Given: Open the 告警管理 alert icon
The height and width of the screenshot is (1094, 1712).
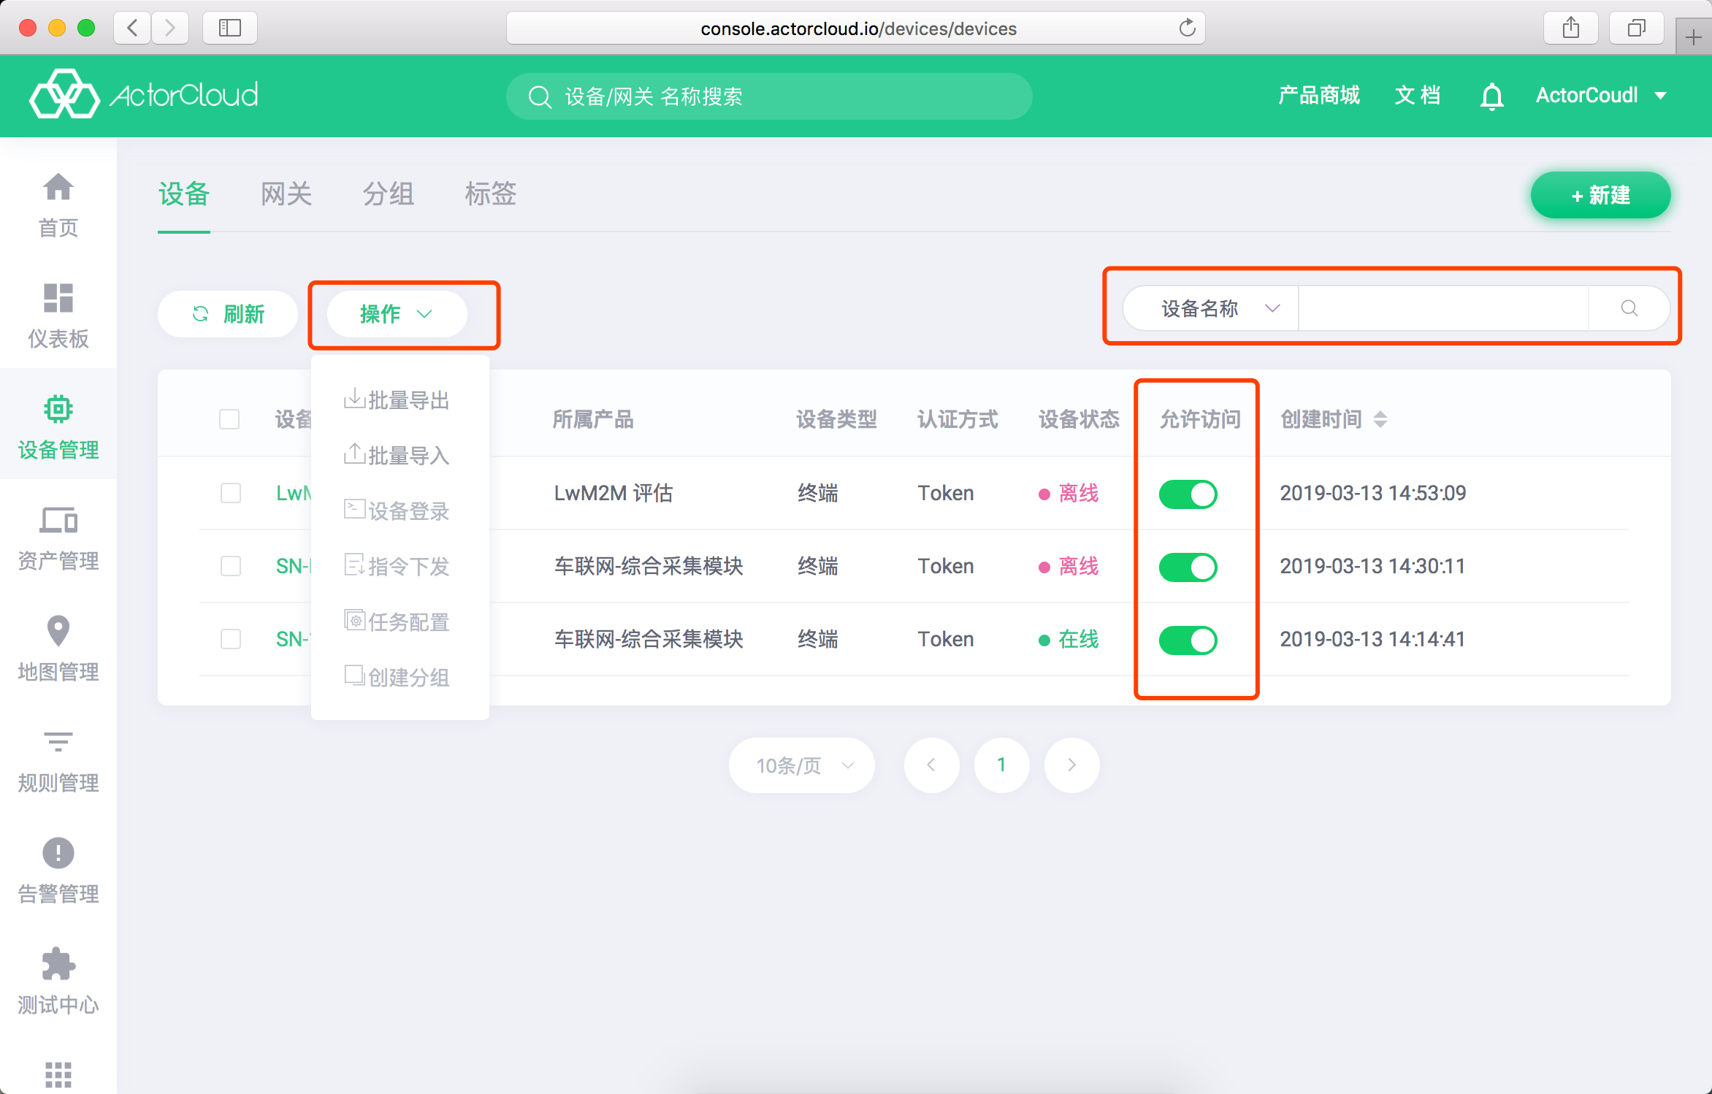Looking at the screenshot, I should 58,853.
